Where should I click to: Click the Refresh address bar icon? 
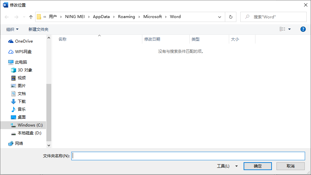230,17
